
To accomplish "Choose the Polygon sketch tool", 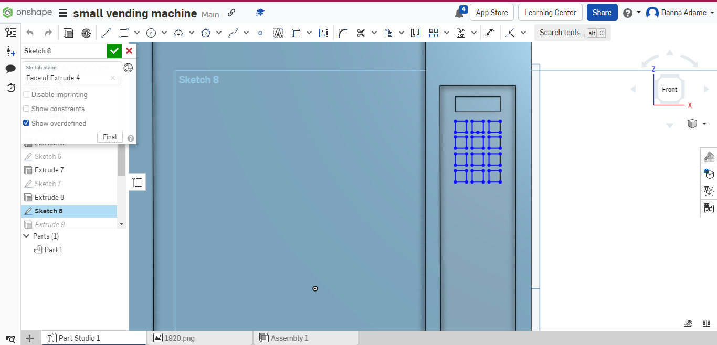I will 205,33.
